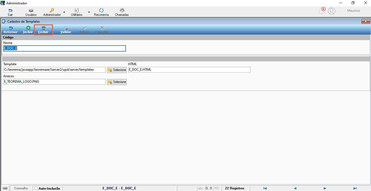Go to the first record
The width and height of the screenshot is (371, 191).
[x=265, y=188]
